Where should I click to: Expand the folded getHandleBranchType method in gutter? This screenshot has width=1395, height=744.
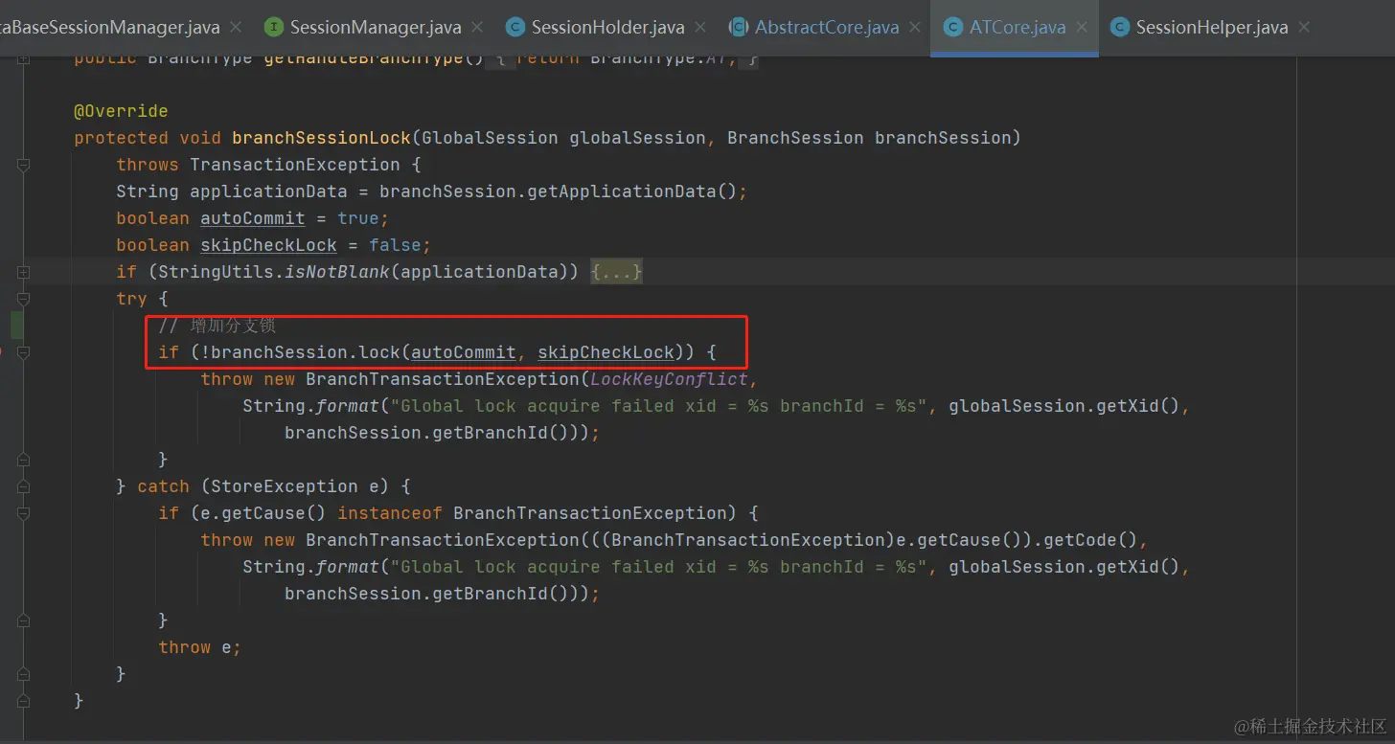pos(24,59)
